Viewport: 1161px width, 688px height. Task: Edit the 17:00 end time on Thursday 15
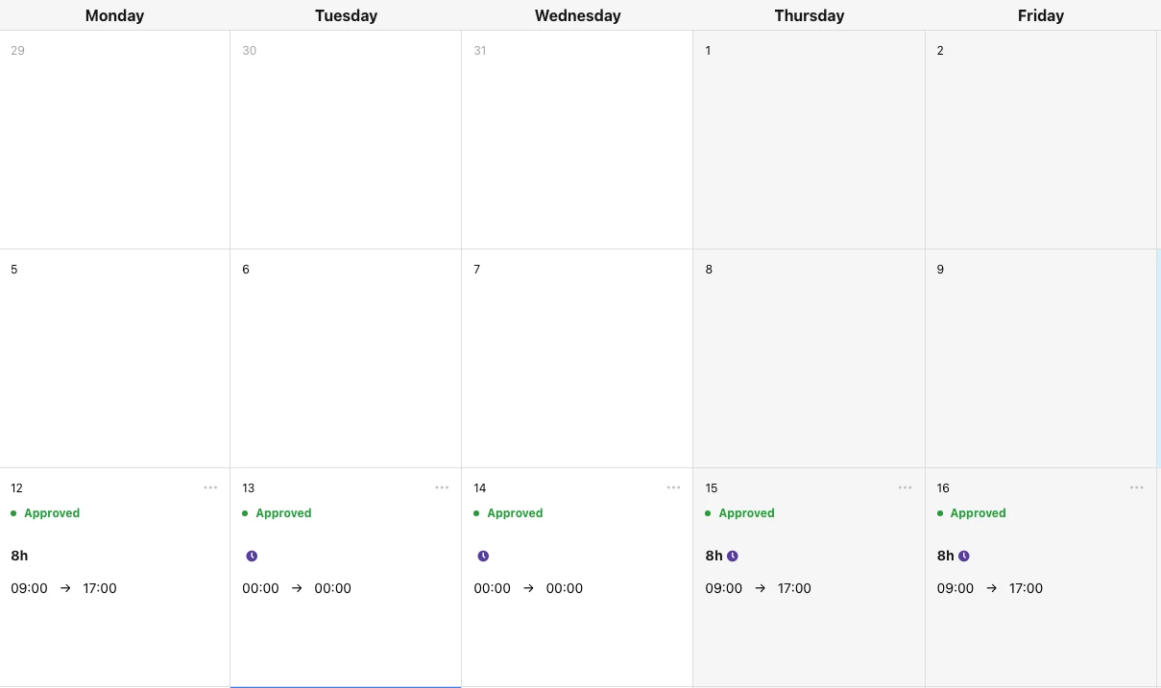click(794, 588)
